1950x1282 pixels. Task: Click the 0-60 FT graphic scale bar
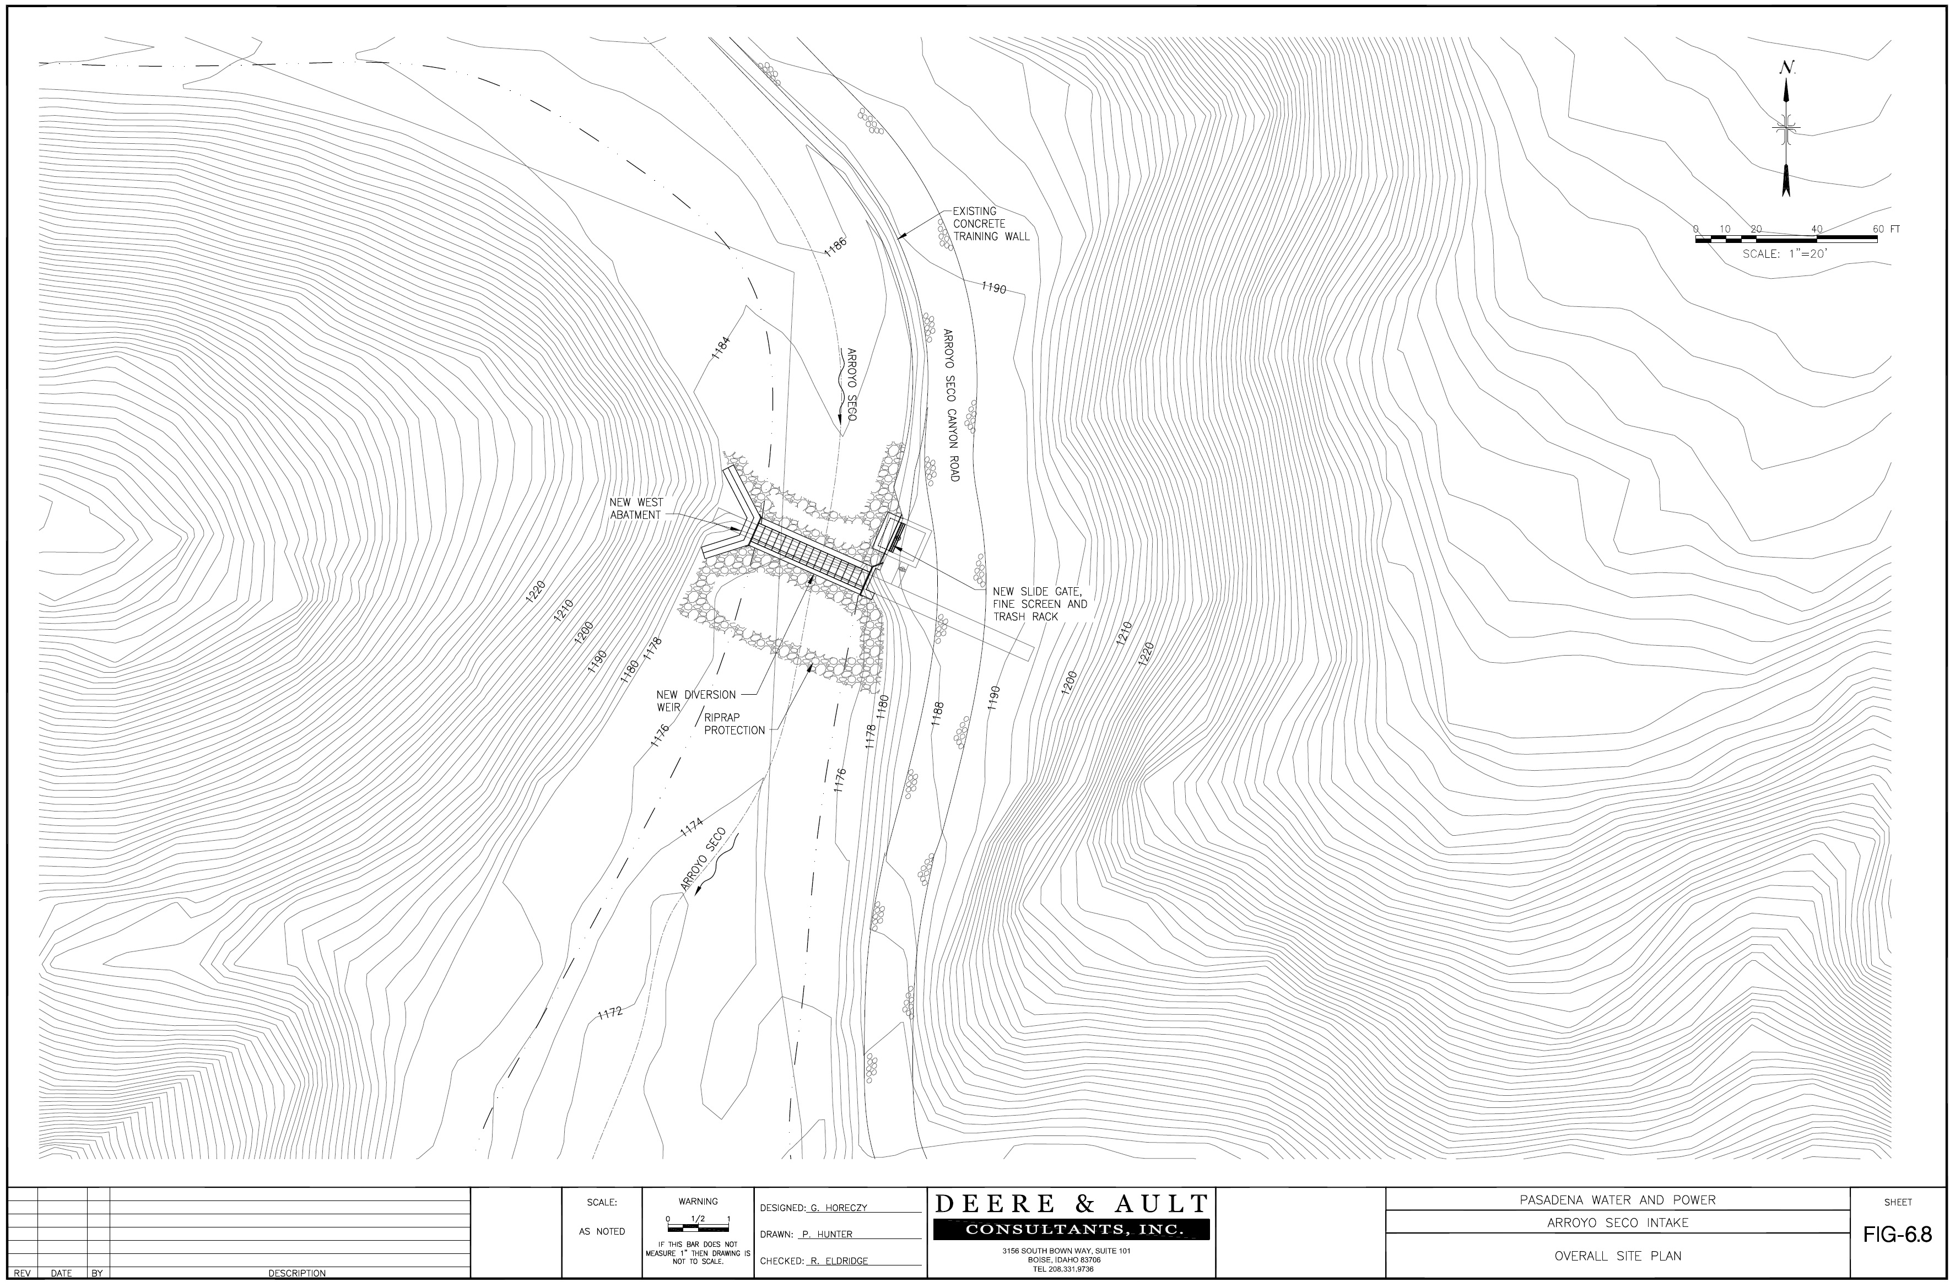click(x=1786, y=239)
